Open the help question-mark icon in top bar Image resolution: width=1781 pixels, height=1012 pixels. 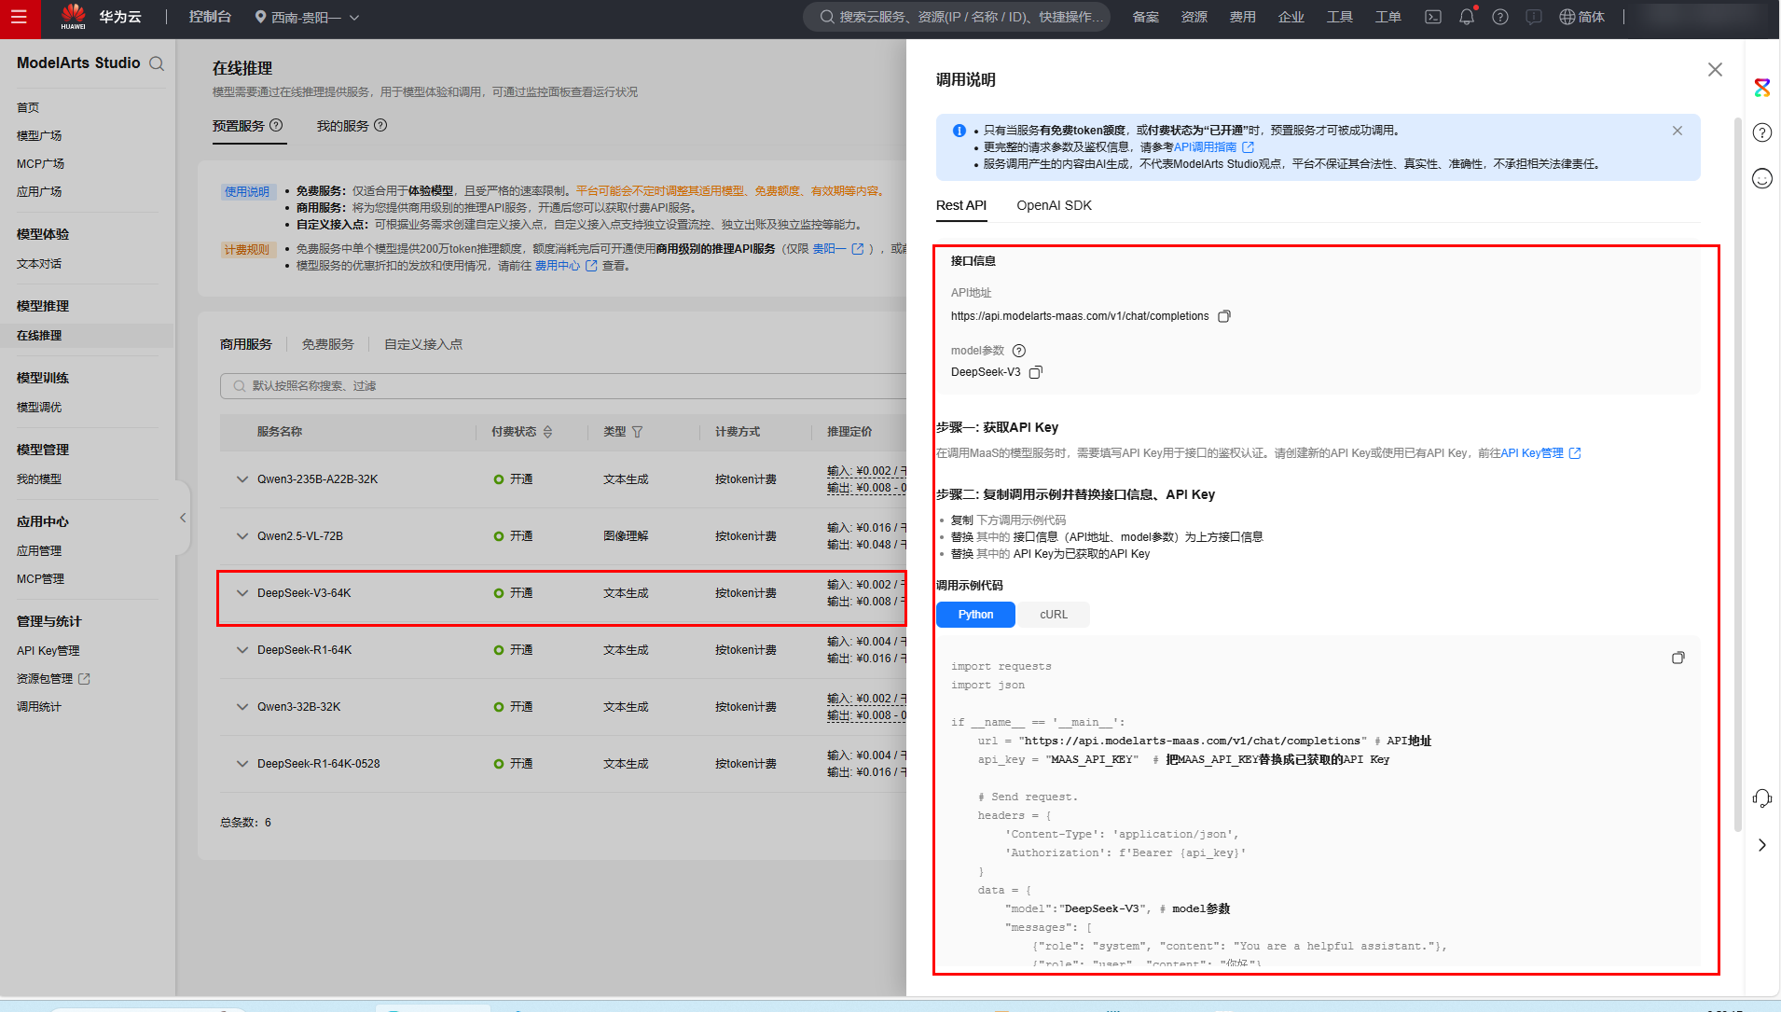point(1500,17)
